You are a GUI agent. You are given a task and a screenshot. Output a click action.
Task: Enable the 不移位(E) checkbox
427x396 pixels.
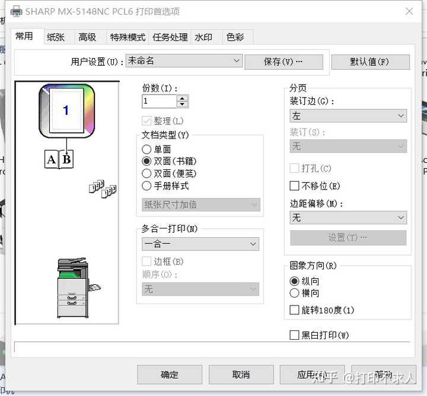294,186
